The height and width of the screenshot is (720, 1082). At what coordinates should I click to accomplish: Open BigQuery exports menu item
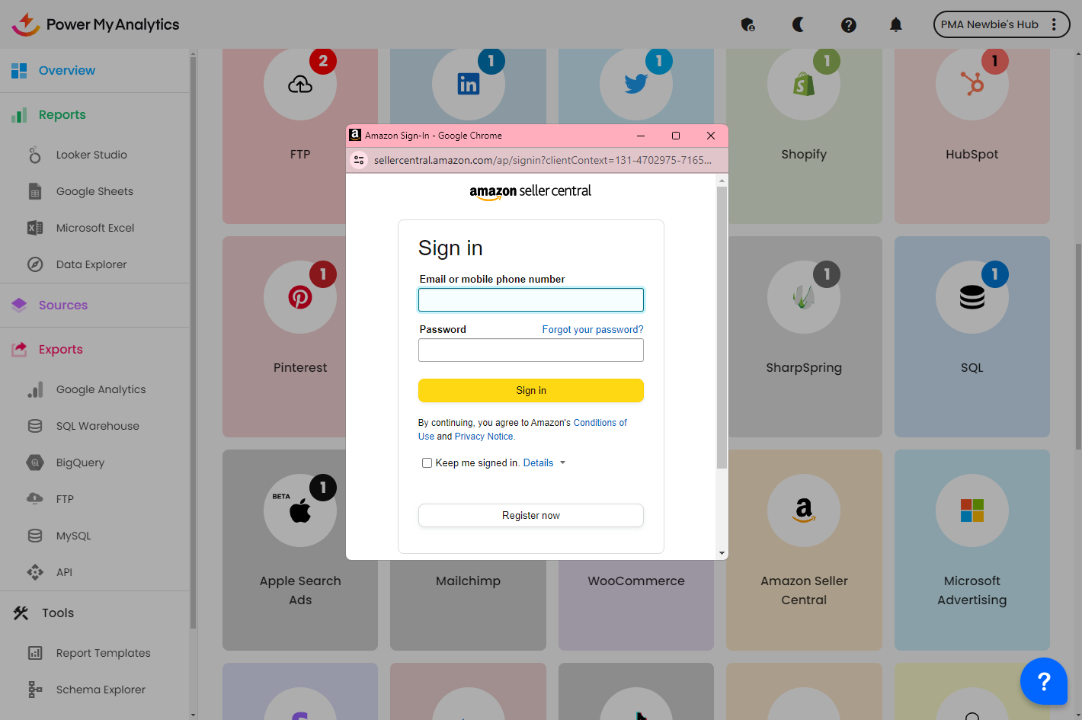click(80, 462)
